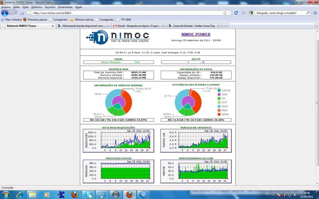Click the forward navigation arrow
Viewport: 319px width, 199px height.
[x=12, y=13]
